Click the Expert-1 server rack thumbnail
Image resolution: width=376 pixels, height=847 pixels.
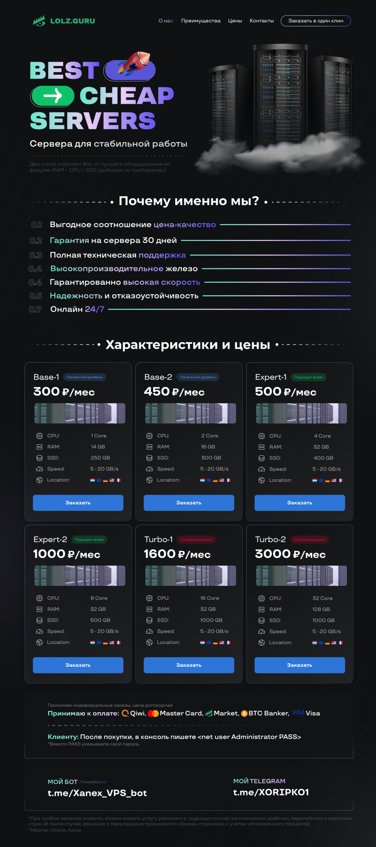click(x=301, y=413)
